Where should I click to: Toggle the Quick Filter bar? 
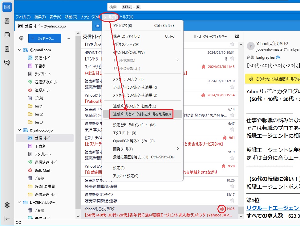212,37
